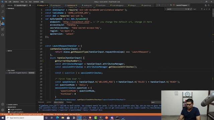
Task: Open the Source Control view
Action: point(3,18)
